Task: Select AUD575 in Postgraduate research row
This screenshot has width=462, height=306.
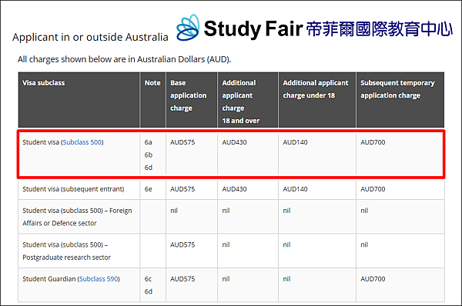Action: (x=182, y=244)
